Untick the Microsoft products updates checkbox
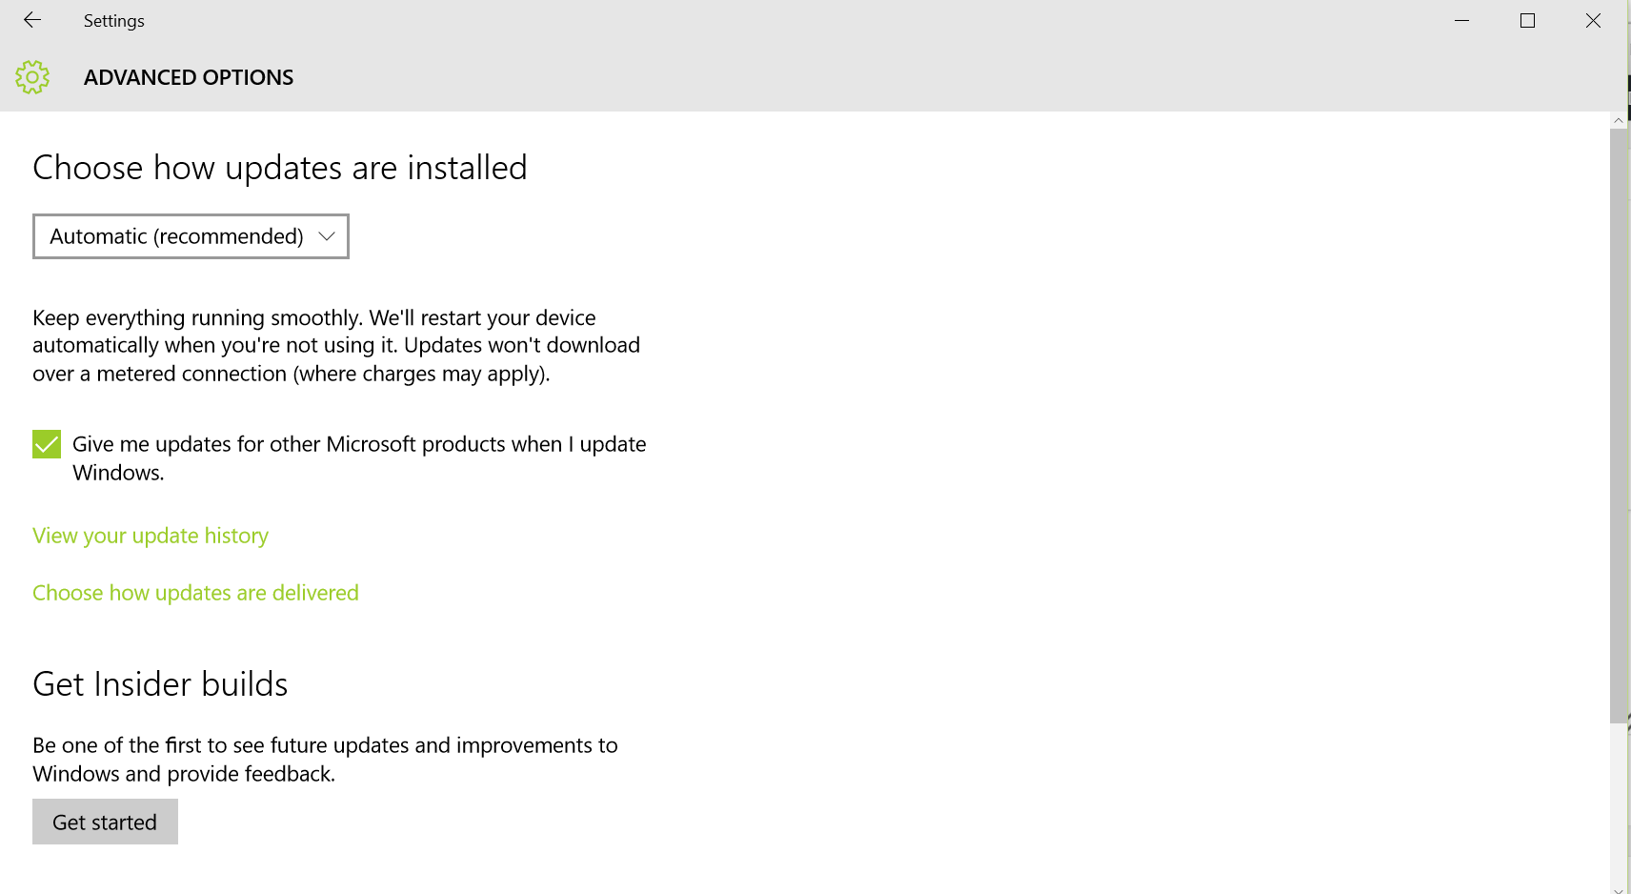This screenshot has width=1631, height=894. click(47, 444)
